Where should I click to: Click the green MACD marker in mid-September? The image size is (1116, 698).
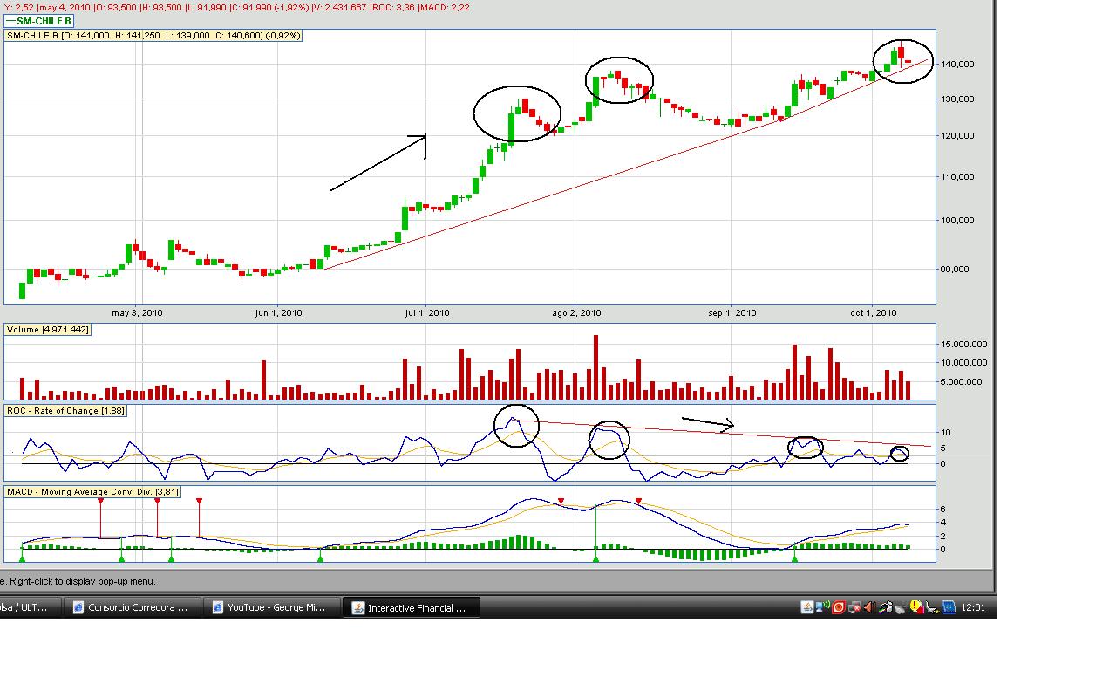click(x=794, y=558)
